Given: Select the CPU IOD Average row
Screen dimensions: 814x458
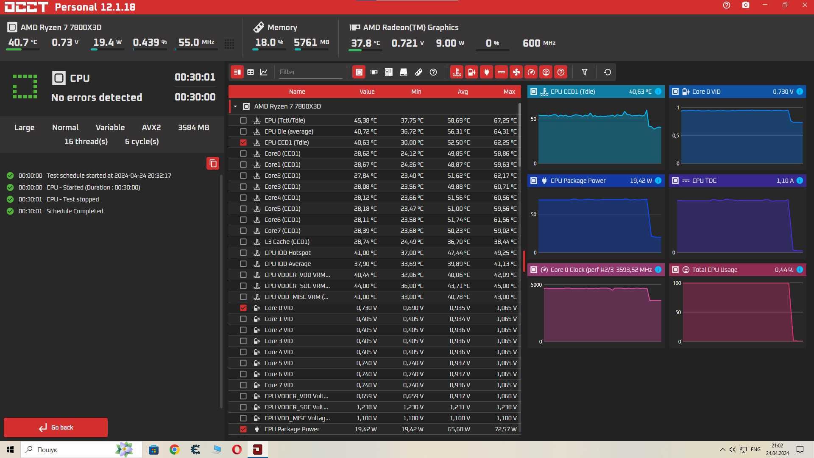Looking at the screenshot, I should coord(375,264).
